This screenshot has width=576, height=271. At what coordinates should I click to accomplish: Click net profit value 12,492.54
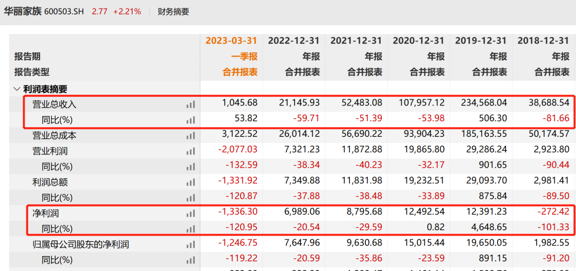pyautogui.click(x=425, y=211)
